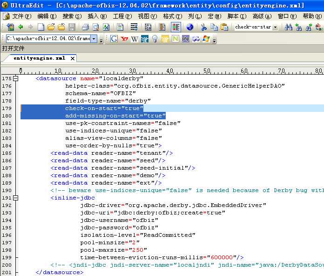This screenshot has height=276, width=324.
Task: Open the 搜索(S) menu
Action: click(72, 16)
